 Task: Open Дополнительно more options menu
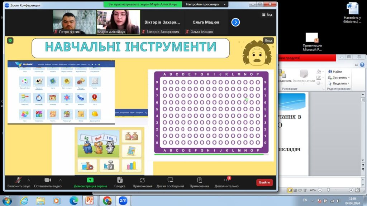(226, 180)
